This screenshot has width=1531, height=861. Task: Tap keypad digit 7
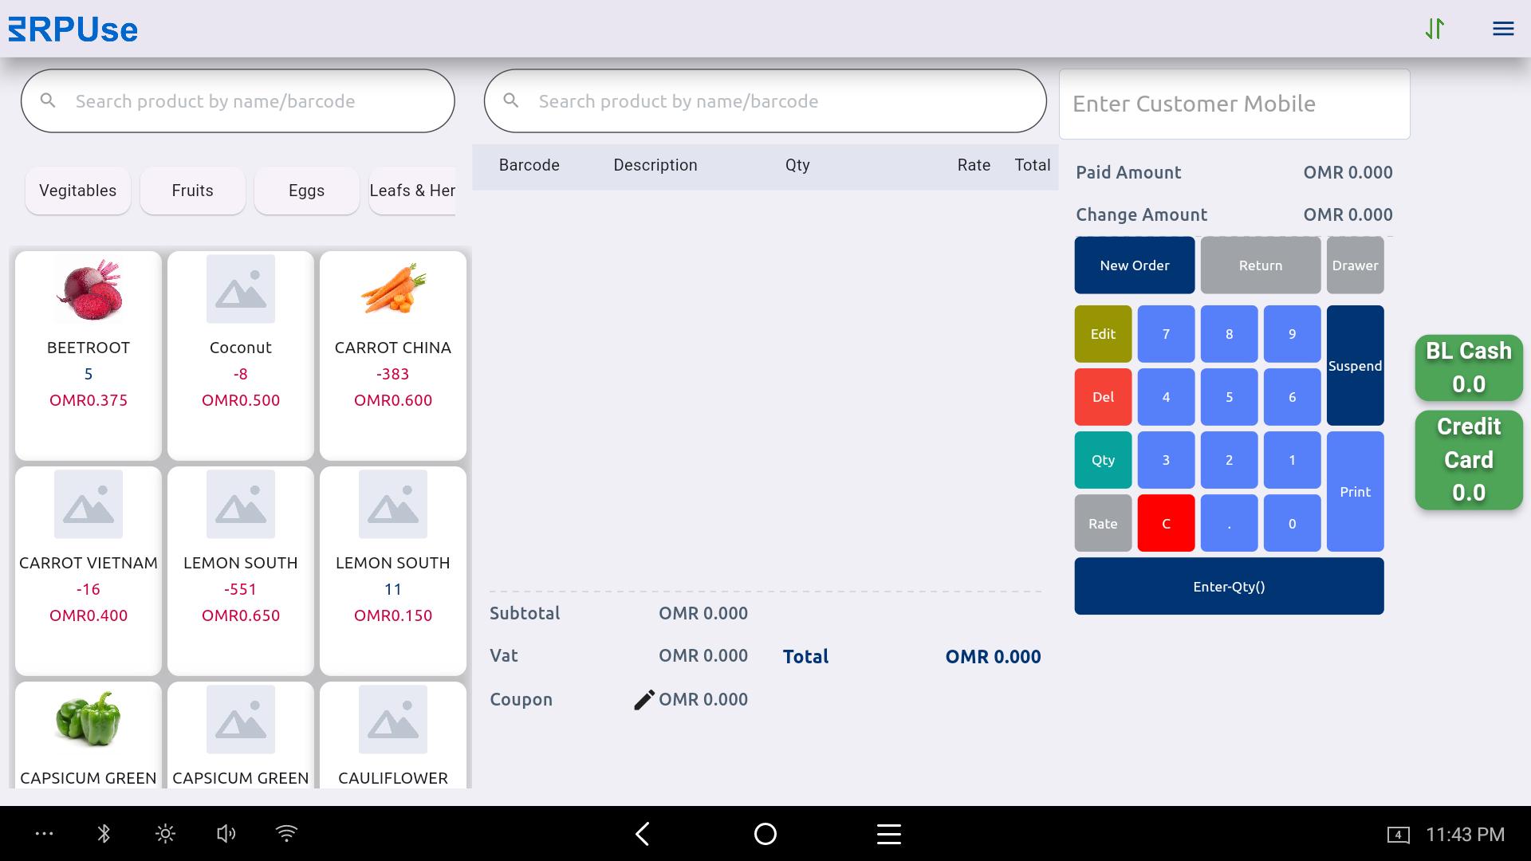1166,334
